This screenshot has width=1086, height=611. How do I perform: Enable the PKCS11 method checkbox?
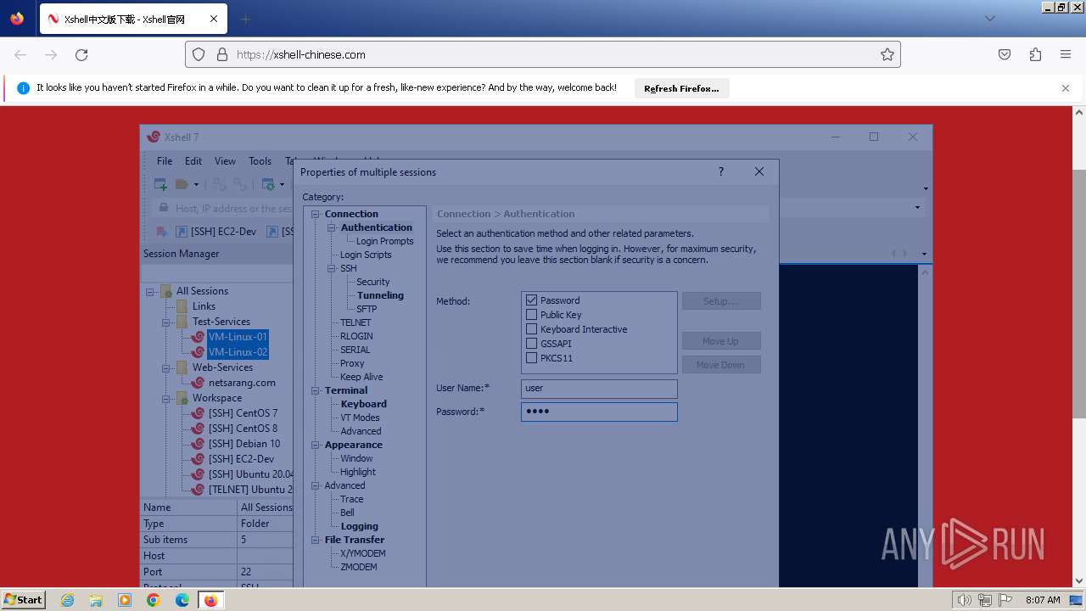(532, 358)
